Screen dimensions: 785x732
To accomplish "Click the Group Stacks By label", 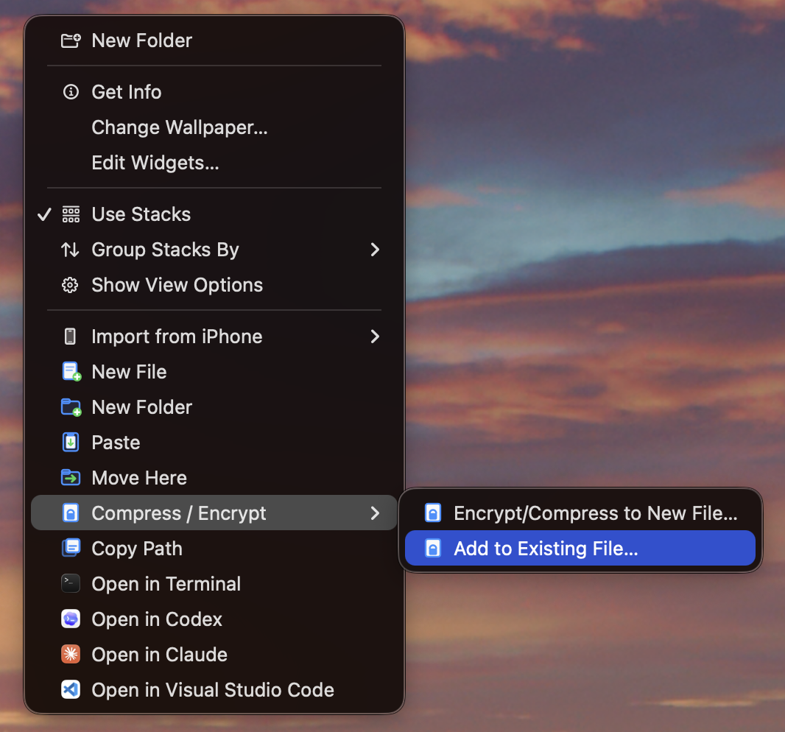I will coord(165,250).
